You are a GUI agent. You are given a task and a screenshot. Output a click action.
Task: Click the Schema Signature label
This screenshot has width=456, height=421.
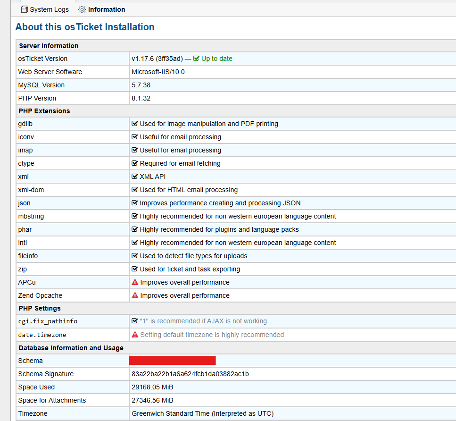tap(46, 374)
